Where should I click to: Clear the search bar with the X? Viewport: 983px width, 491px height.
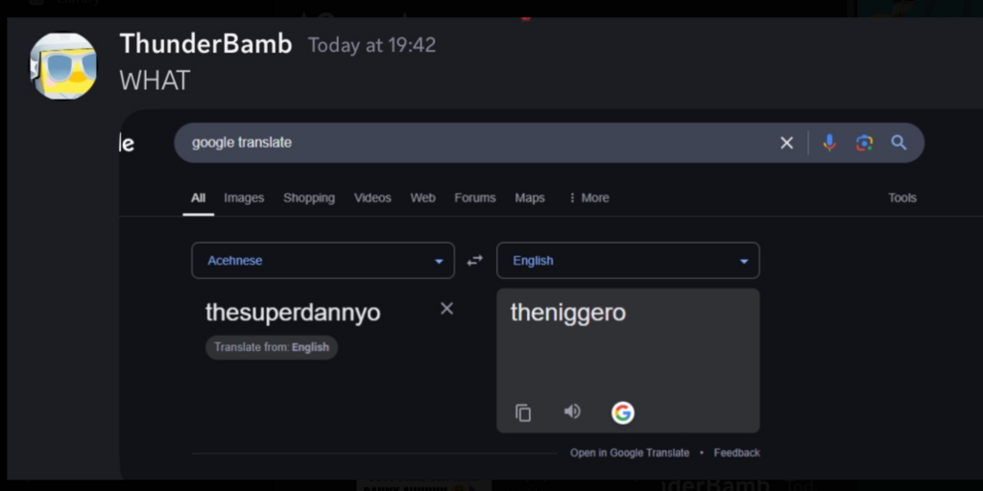[x=786, y=143]
